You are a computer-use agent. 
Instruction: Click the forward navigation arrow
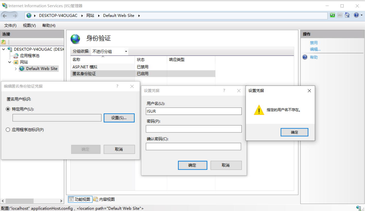coord(15,16)
